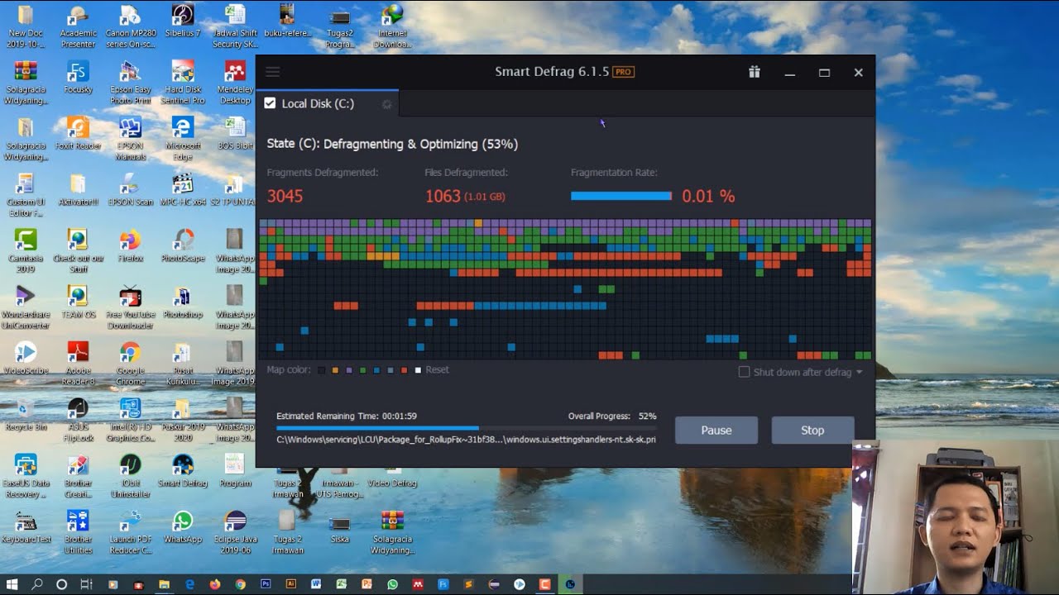This screenshot has width=1059, height=595.
Task: Pick the purple map color swatch
Action: point(349,370)
